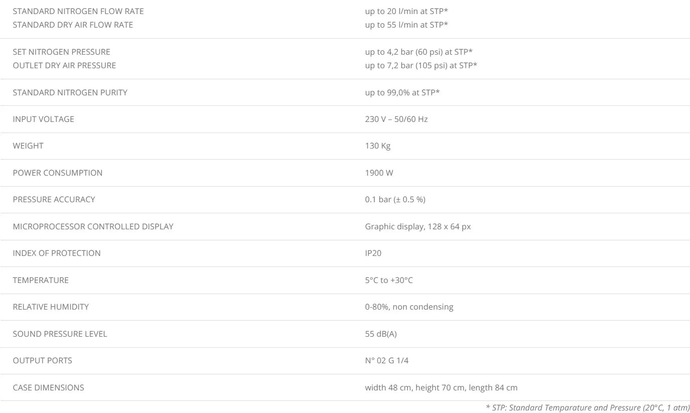Click the 55 dB(A) sound level value

380,334
